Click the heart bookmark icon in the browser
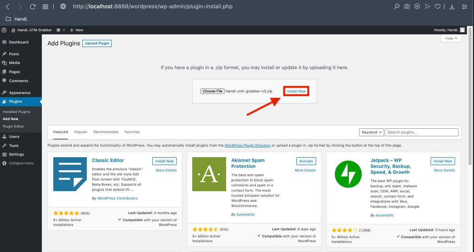This screenshot has width=474, height=252. click(x=437, y=6)
